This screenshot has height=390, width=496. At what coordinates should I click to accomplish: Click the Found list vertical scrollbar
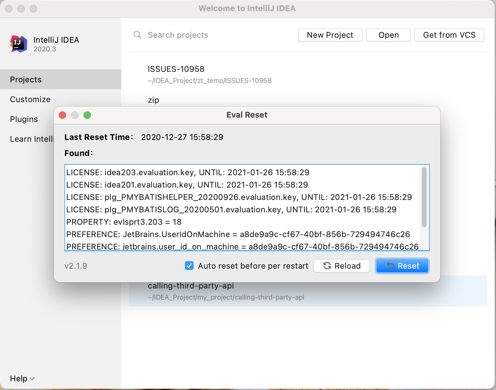(424, 197)
